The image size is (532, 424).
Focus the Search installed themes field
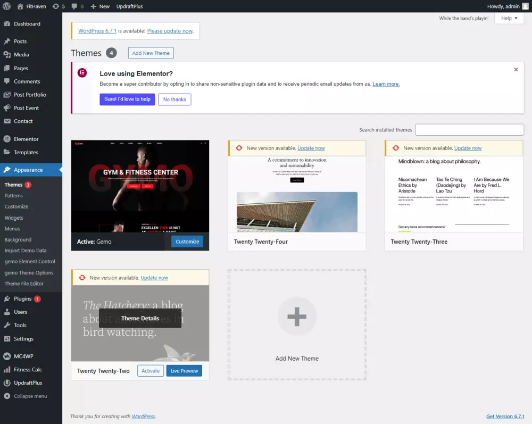click(470, 130)
